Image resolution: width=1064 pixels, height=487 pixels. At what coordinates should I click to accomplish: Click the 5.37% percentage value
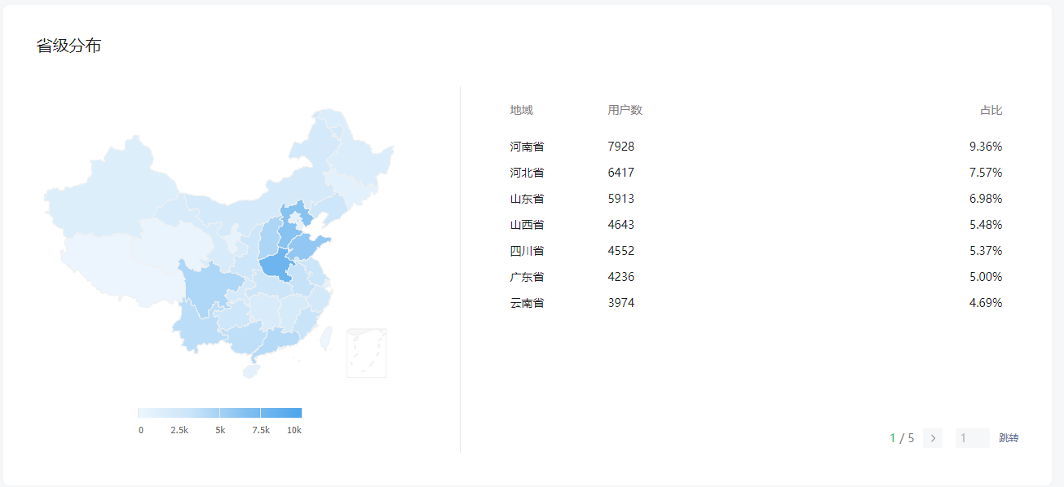986,251
